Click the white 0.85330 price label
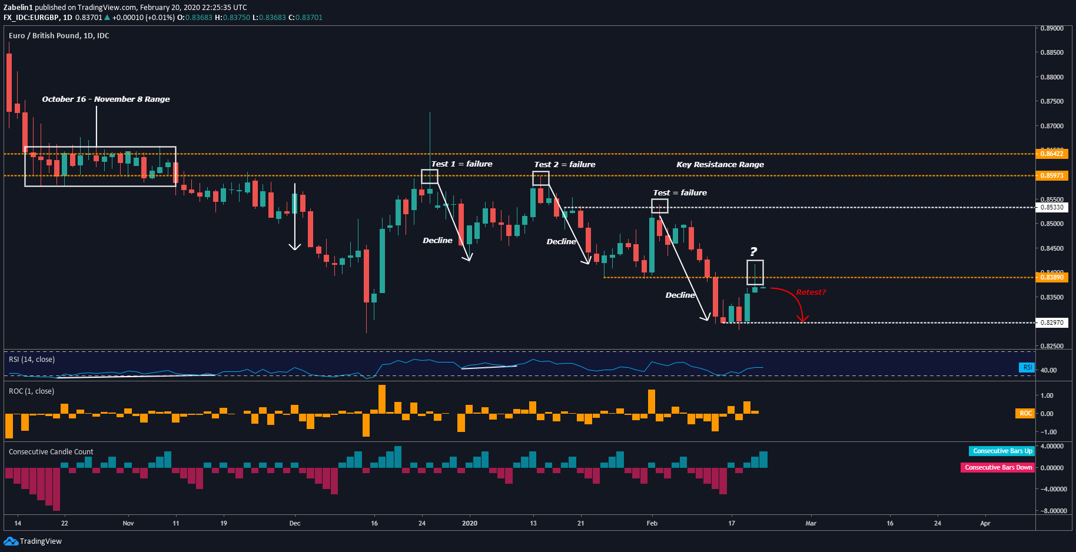This screenshot has height=552, width=1076. [x=1052, y=207]
